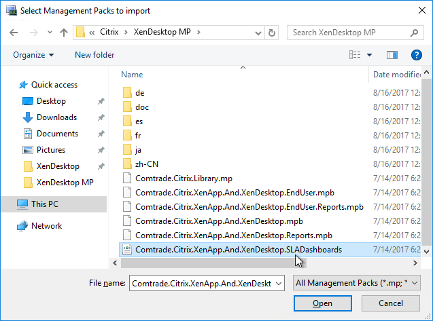Click the pin icon next to Downloads
Viewport: 433px width, 321px height.
pyautogui.click(x=101, y=117)
